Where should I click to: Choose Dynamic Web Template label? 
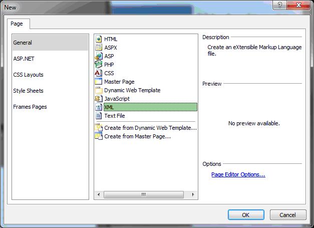click(132, 90)
